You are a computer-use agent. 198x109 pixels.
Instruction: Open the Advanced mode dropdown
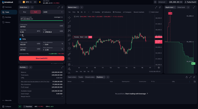pos(162,2)
